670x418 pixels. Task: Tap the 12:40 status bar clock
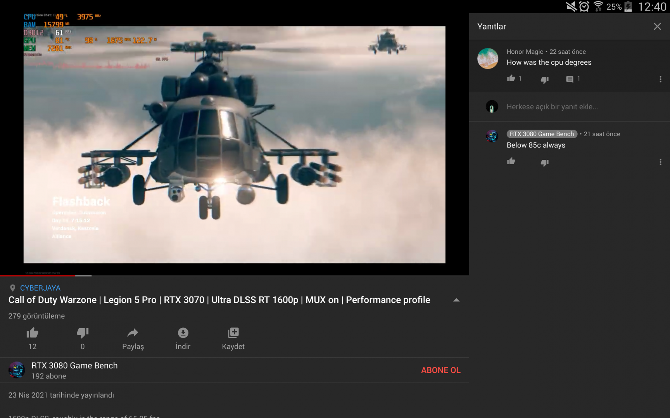tap(652, 7)
